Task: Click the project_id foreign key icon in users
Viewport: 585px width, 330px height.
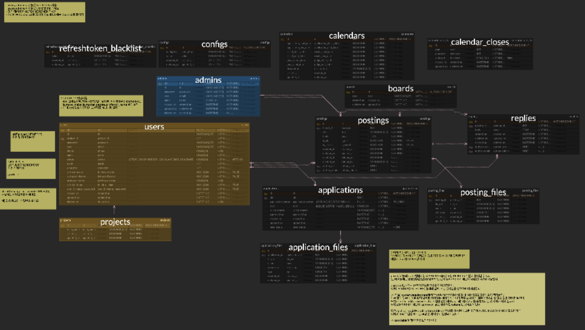Action: tap(63, 139)
